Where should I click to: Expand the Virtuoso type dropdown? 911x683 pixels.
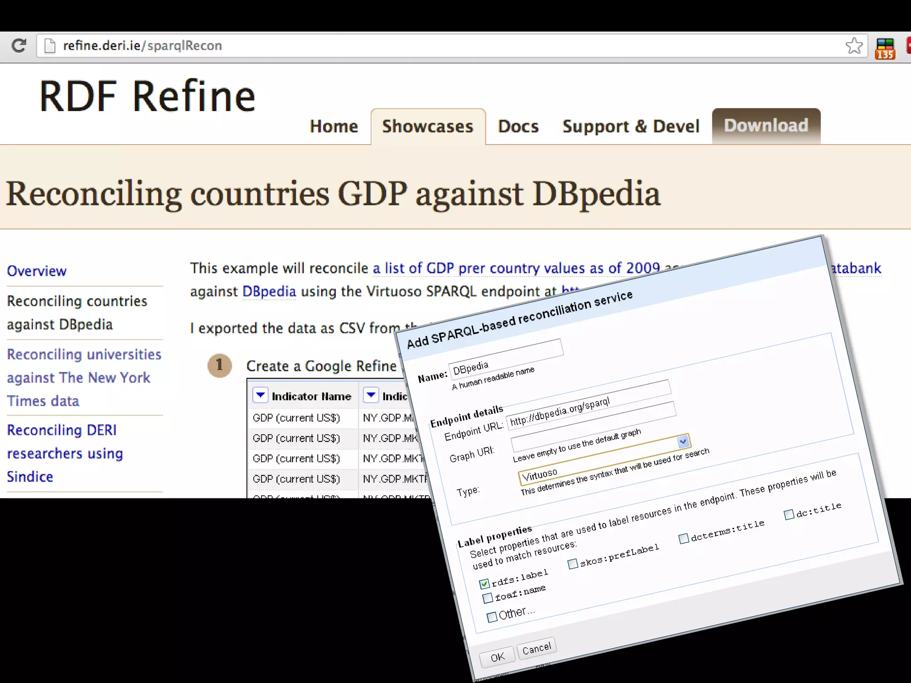point(683,441)
